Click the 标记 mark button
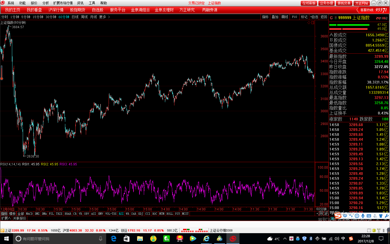The height and width of the screenshot is (244, 390). [x=304, y=17]
